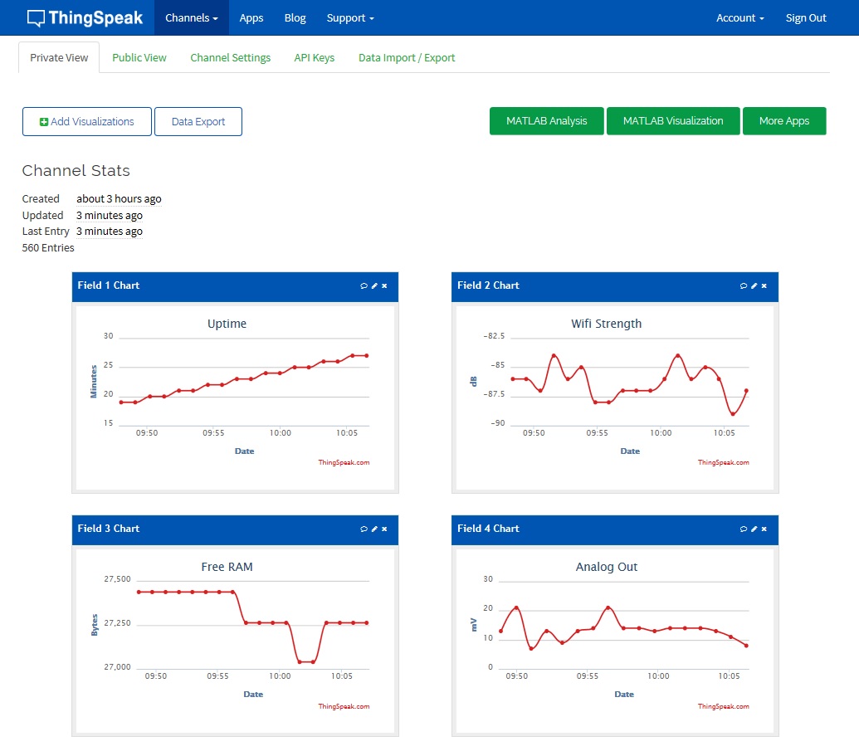Edit Field 2 Chart with pencil icon
859x756 pixels.
coord(754,286)
